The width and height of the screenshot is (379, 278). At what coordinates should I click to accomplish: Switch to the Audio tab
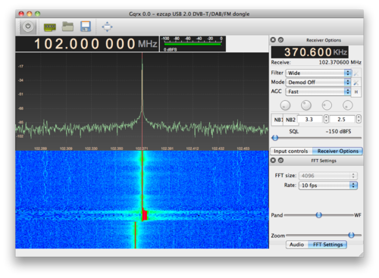(x=297, y=245)
